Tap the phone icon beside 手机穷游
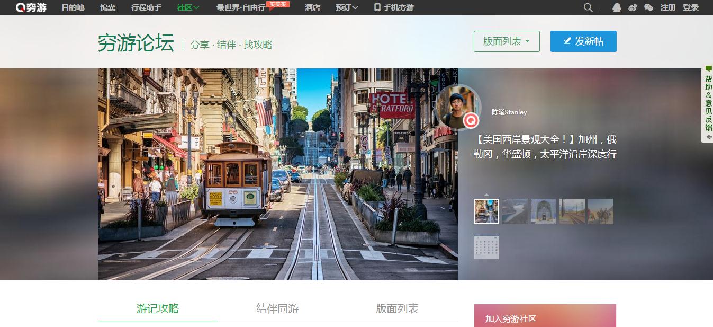Image resolution: width=713 pixels, height=327 pixels. 377,7
